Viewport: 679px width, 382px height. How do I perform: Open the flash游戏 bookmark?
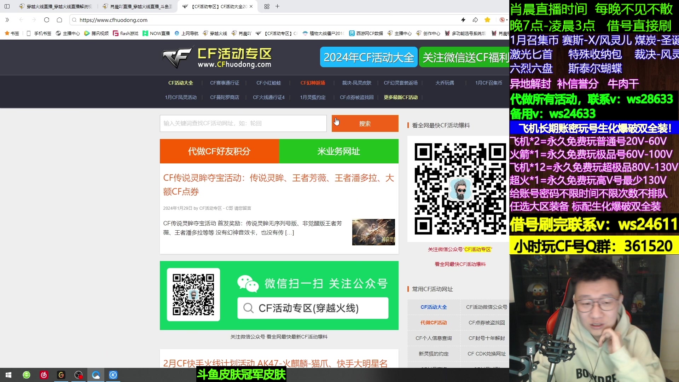pos(126,33)
